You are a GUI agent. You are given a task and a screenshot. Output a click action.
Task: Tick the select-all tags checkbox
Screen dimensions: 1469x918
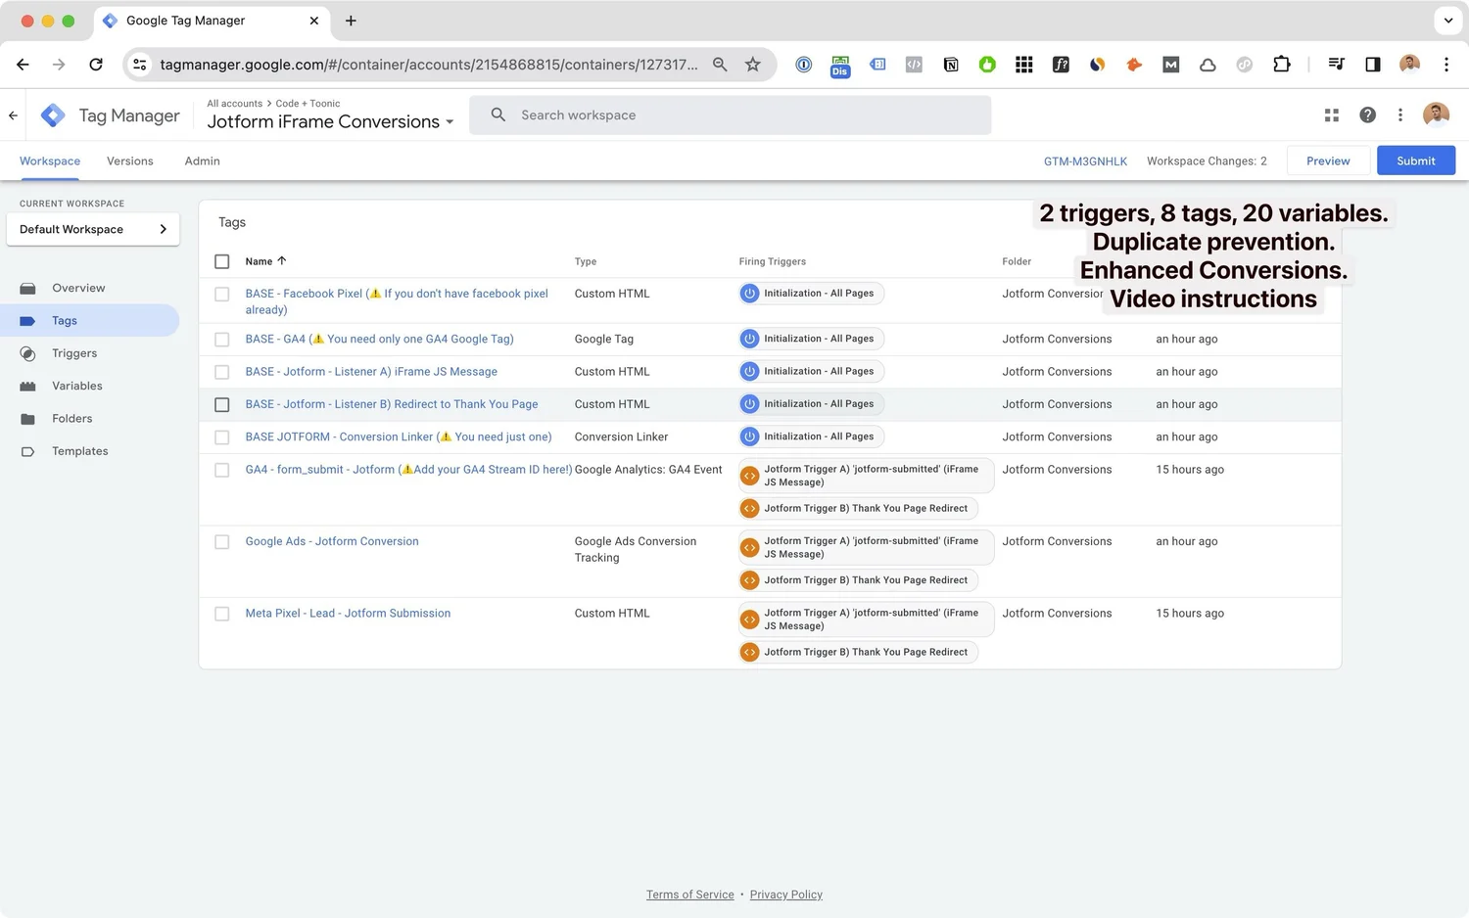tap(222, 261)
